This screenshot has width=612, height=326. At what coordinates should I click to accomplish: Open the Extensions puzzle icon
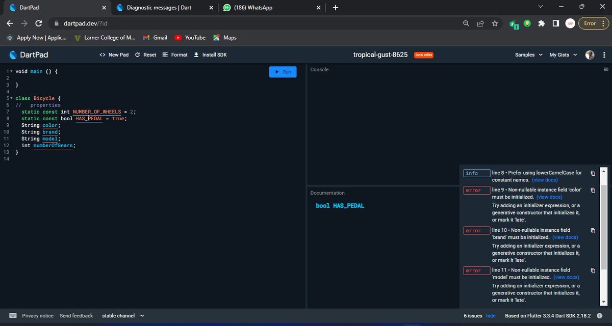[x=542, y=23]
